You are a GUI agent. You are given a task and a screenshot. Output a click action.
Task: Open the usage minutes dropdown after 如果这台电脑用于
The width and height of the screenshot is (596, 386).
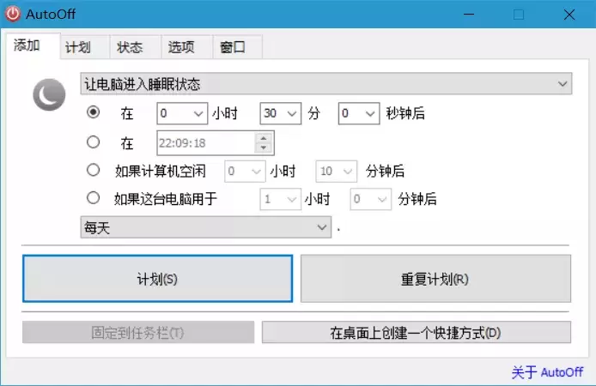(371, 199)
